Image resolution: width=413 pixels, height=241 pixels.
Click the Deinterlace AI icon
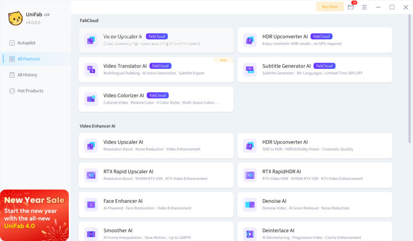[x=250, y=234]
